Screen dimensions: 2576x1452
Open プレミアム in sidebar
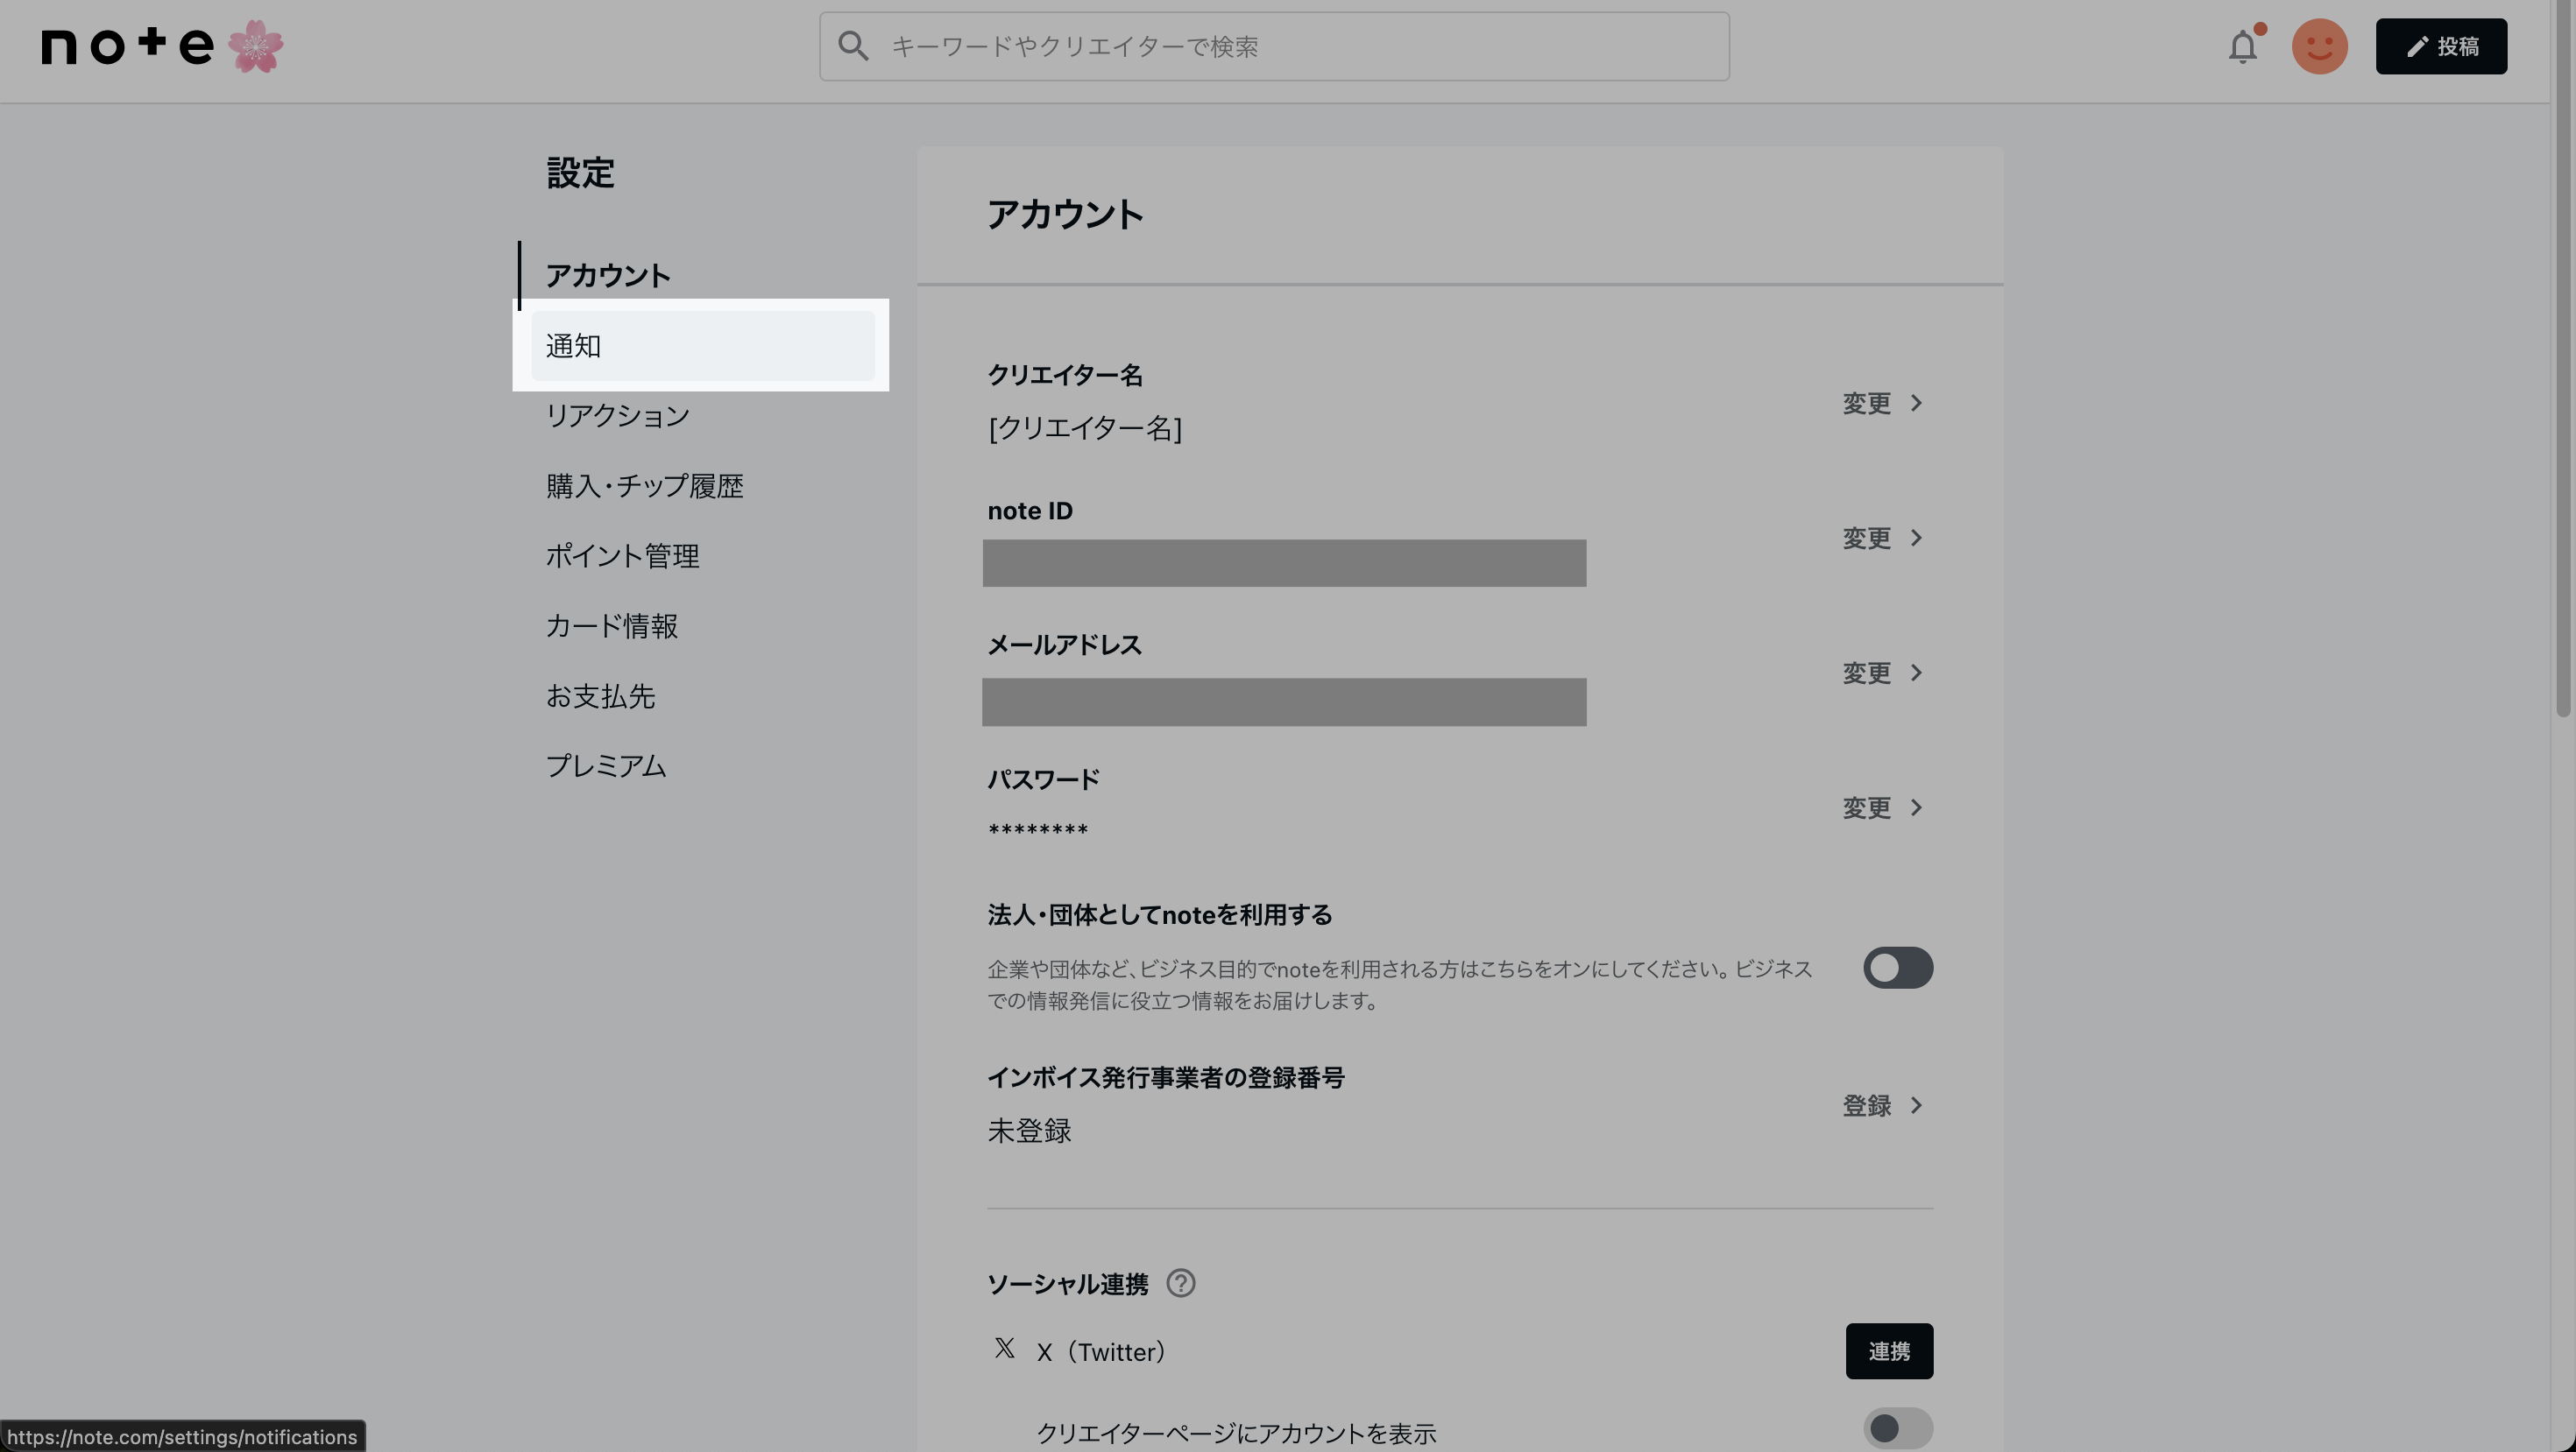(606, 765)
